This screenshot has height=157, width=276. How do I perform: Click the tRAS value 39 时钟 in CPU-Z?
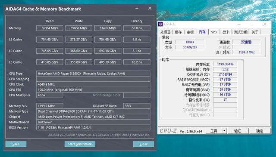point(225,89)
